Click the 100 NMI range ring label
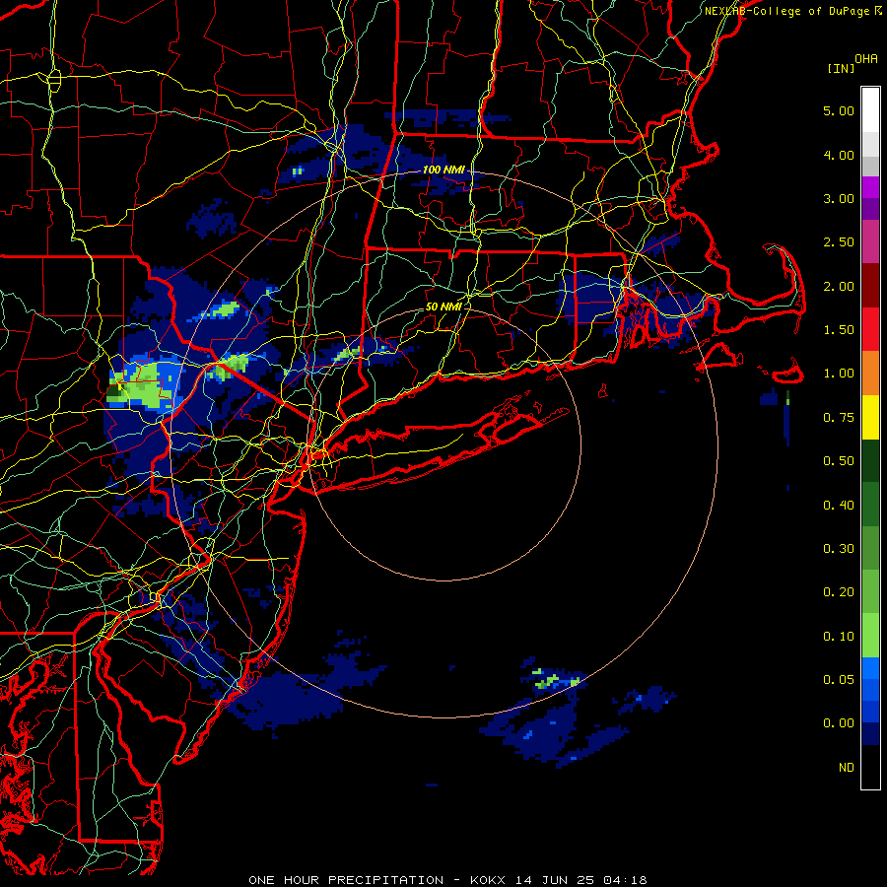 coord(443,170)
